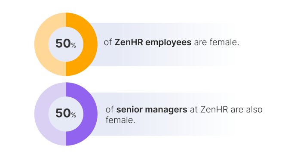Screen dimensions: 303x158
Task: Click the word 'female.' on the last line
Action: point(120,120)
